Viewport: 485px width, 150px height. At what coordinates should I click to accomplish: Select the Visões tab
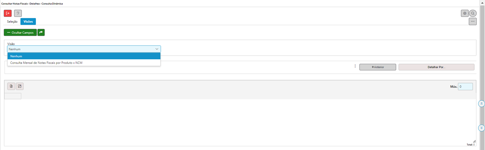coord(28,22)
